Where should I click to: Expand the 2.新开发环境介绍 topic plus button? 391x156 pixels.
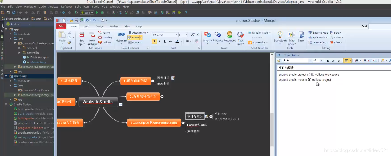162,96
